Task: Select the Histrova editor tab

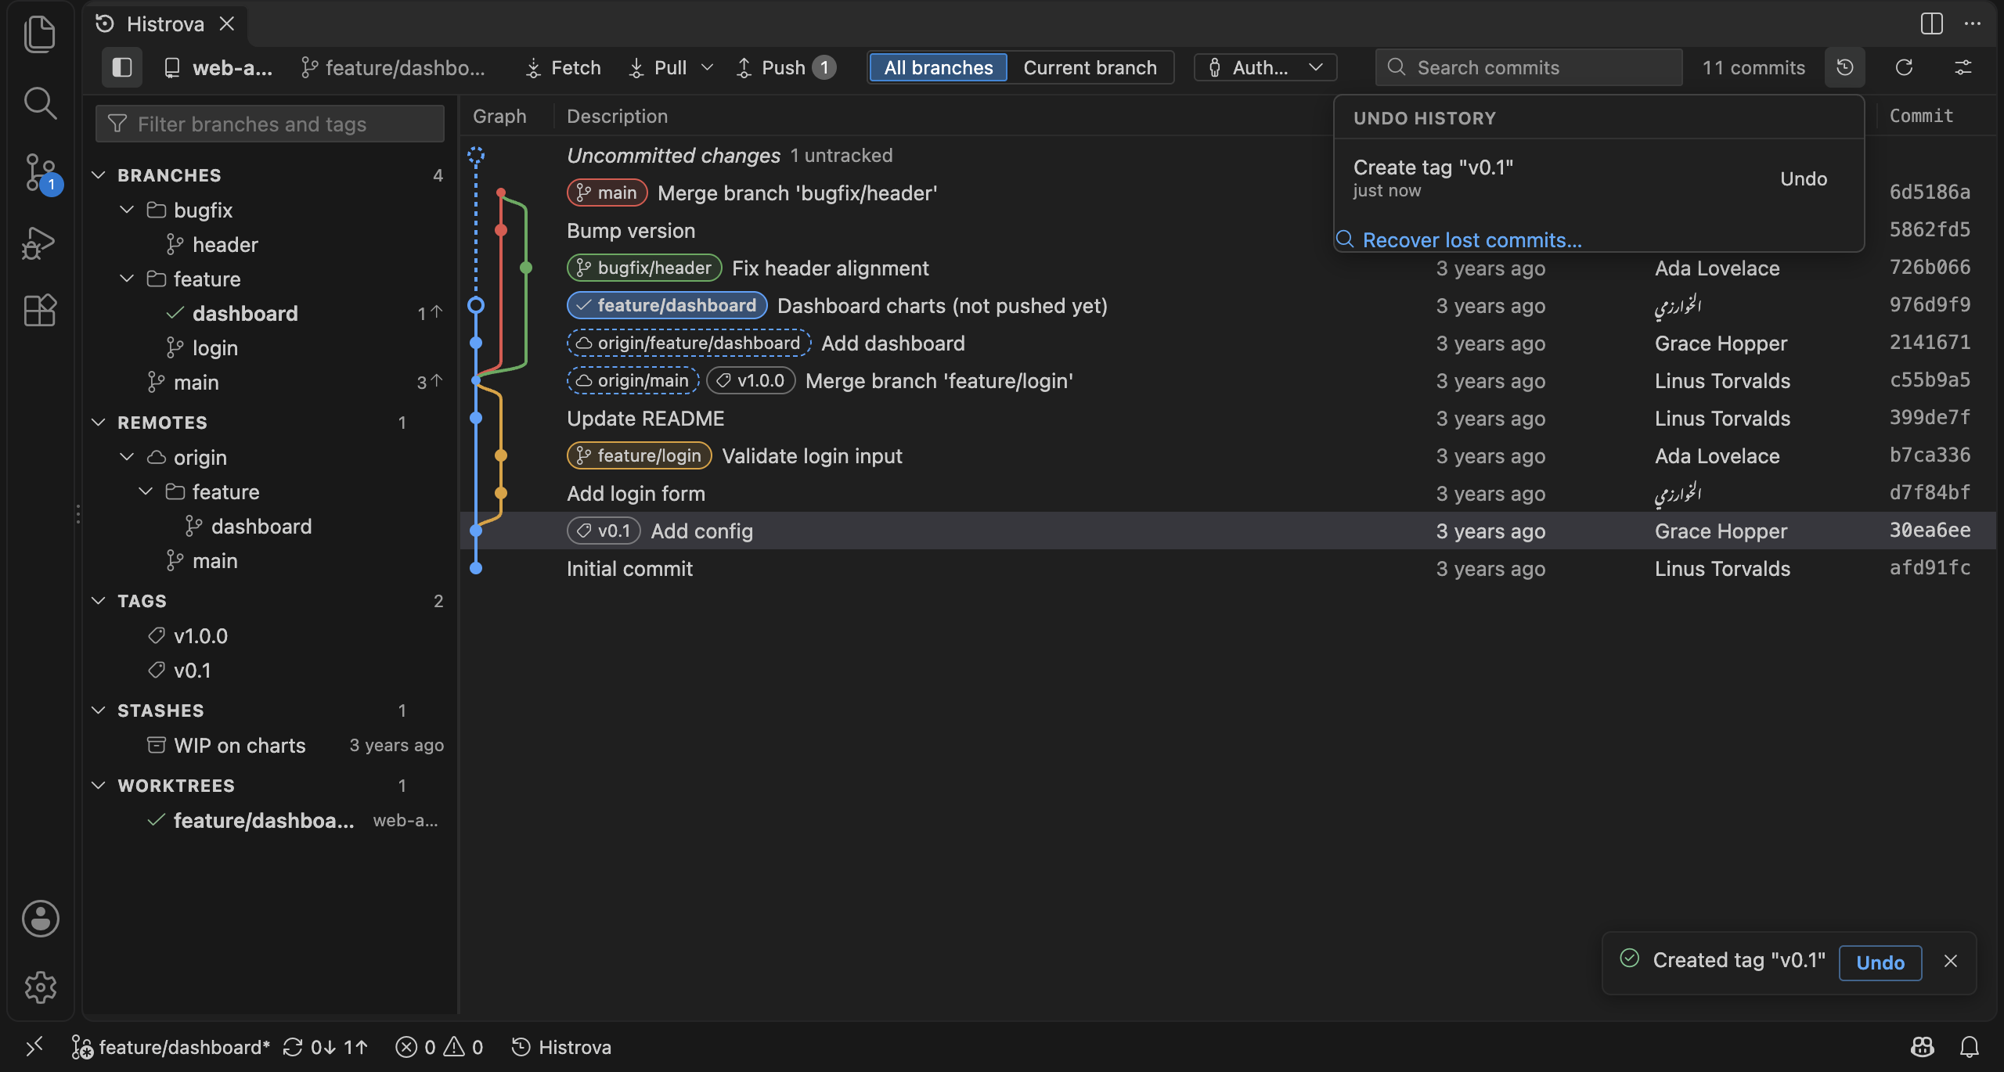Action: [166, 23]
